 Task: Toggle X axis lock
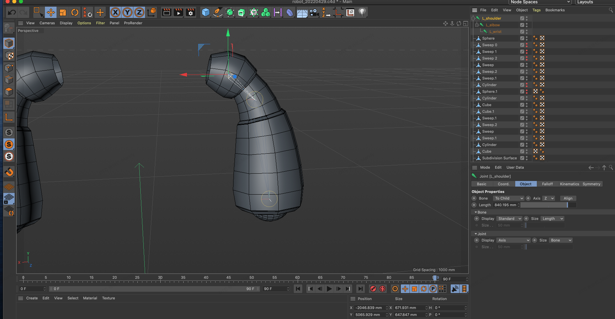[115, 13]
